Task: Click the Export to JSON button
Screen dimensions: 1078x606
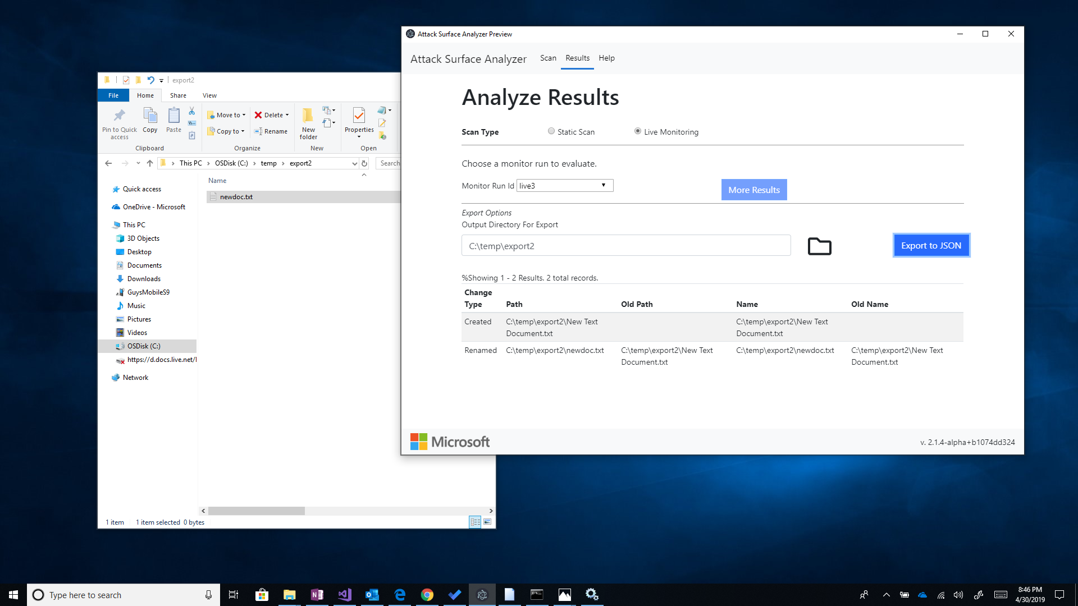Action: point(931,245)
